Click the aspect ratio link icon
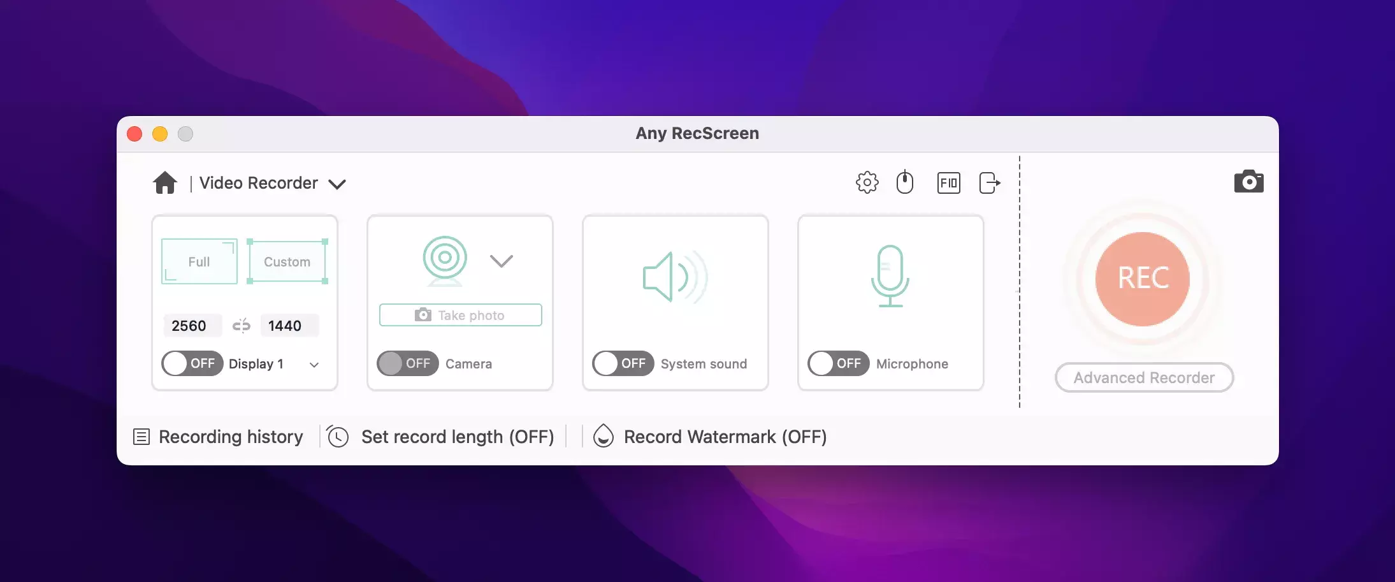 click(x=242, y=326)
